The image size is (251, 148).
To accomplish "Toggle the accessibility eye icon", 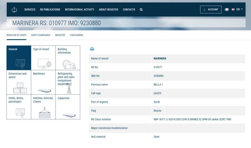I will [x=227, y=9].
